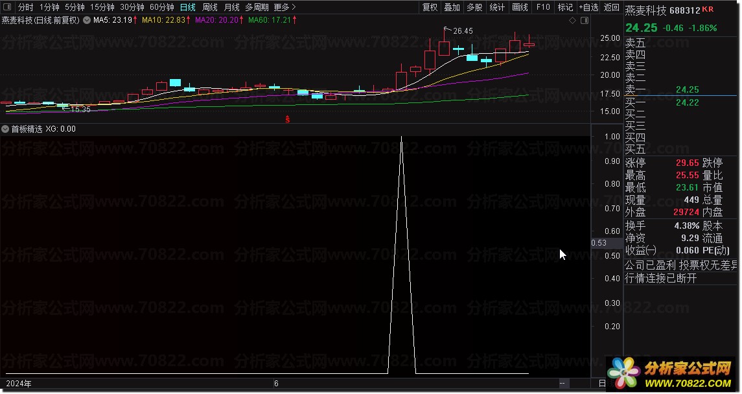The width and height of the screenshot is (742, 394).
Task: Select the 30分钟 period
Action: (x=132, y=7)
